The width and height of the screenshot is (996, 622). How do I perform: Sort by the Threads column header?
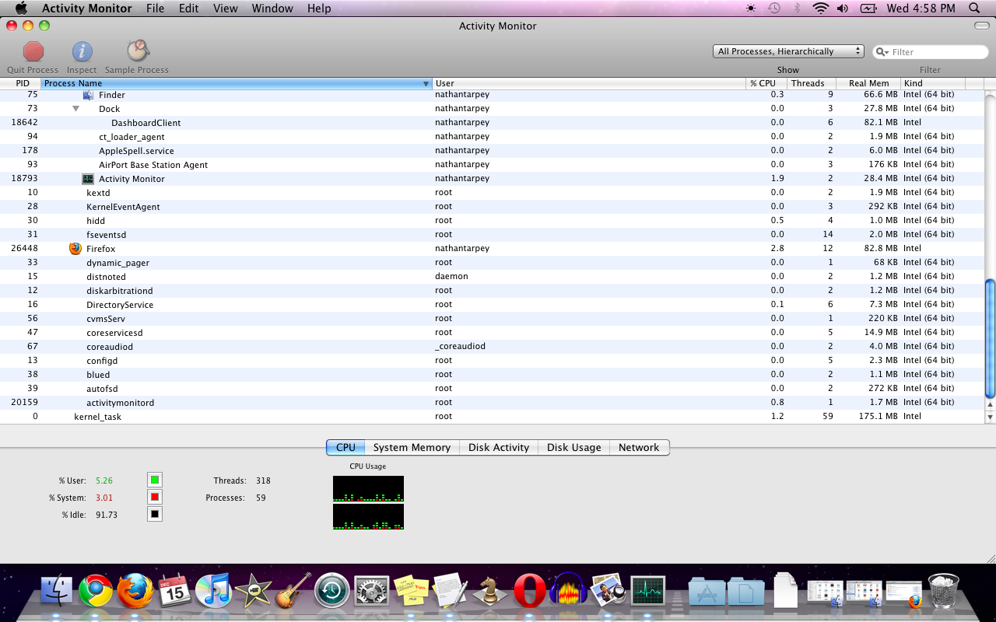click(x=811, y=83)
